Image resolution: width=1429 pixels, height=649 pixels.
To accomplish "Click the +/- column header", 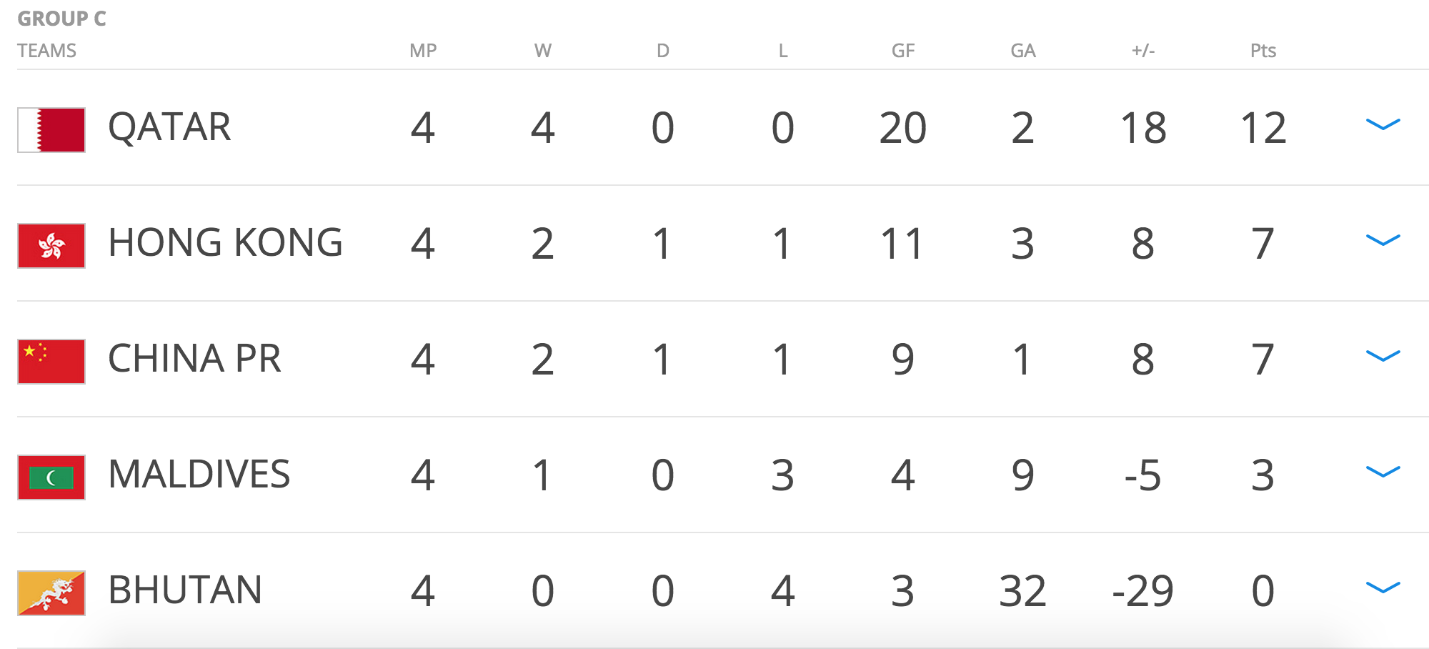I will [1143, 51].
